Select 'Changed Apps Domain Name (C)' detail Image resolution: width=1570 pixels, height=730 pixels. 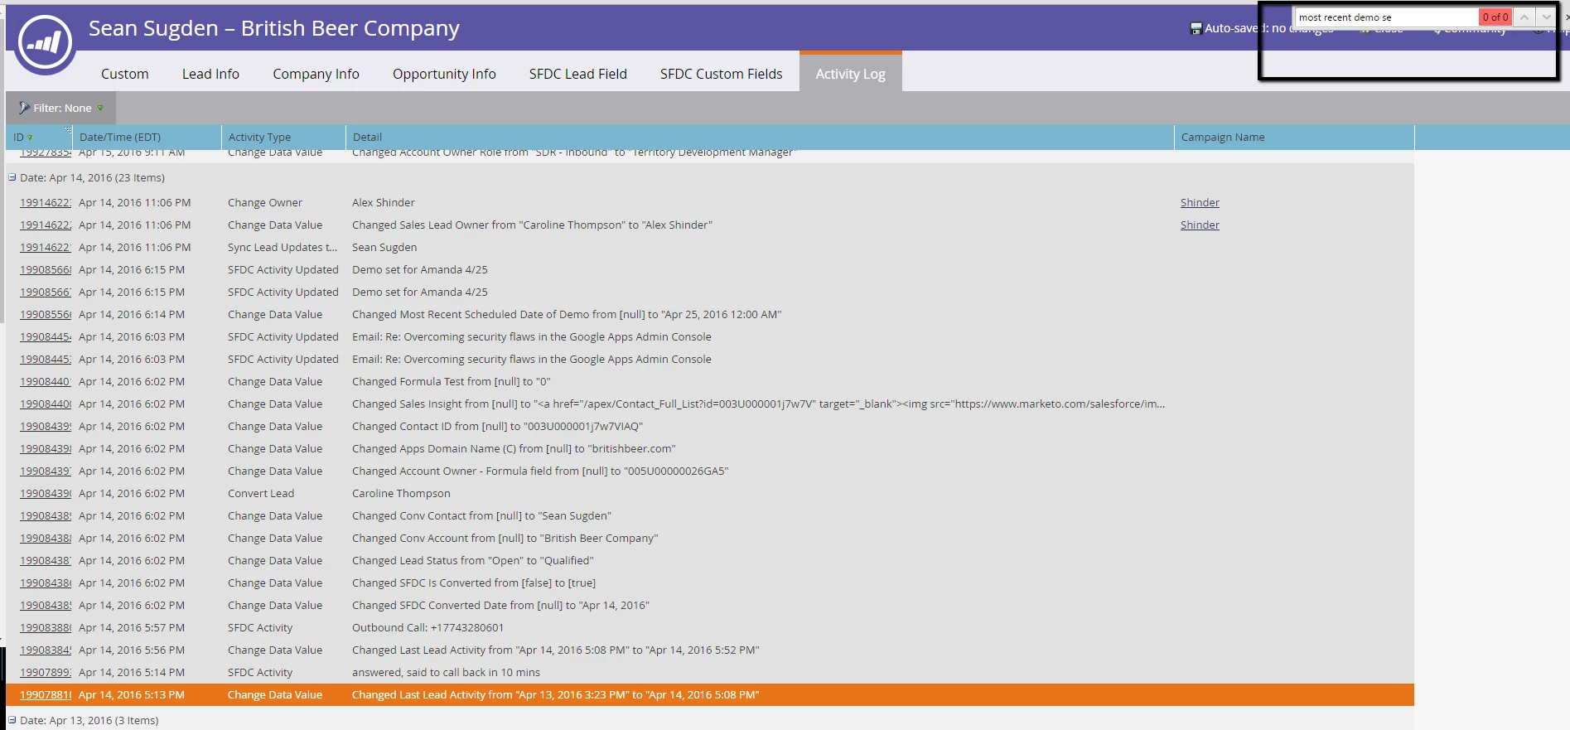coord(514,448)
